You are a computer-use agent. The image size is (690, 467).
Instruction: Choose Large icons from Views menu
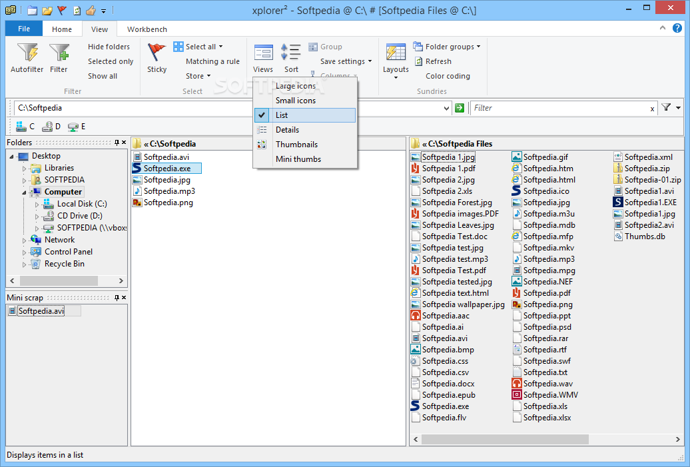click(x=304, y=86)
